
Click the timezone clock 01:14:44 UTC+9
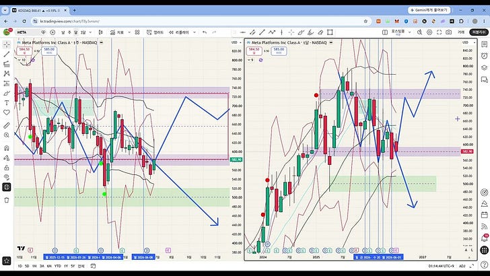pyautogui.click(x=442, y=266)
